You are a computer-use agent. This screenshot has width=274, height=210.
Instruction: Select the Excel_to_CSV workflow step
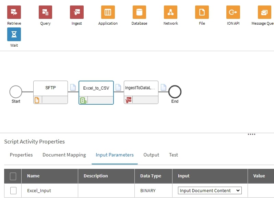pos(96,93)
